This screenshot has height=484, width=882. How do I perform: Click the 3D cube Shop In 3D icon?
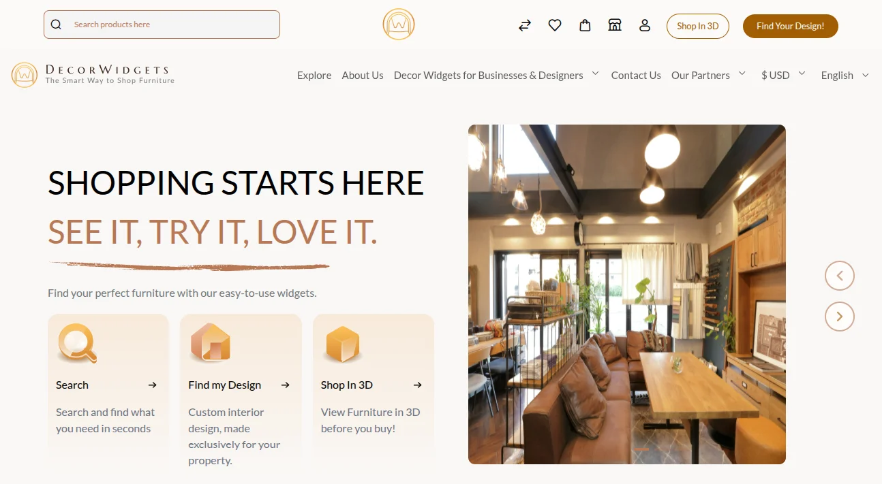(x=342, y=344)
